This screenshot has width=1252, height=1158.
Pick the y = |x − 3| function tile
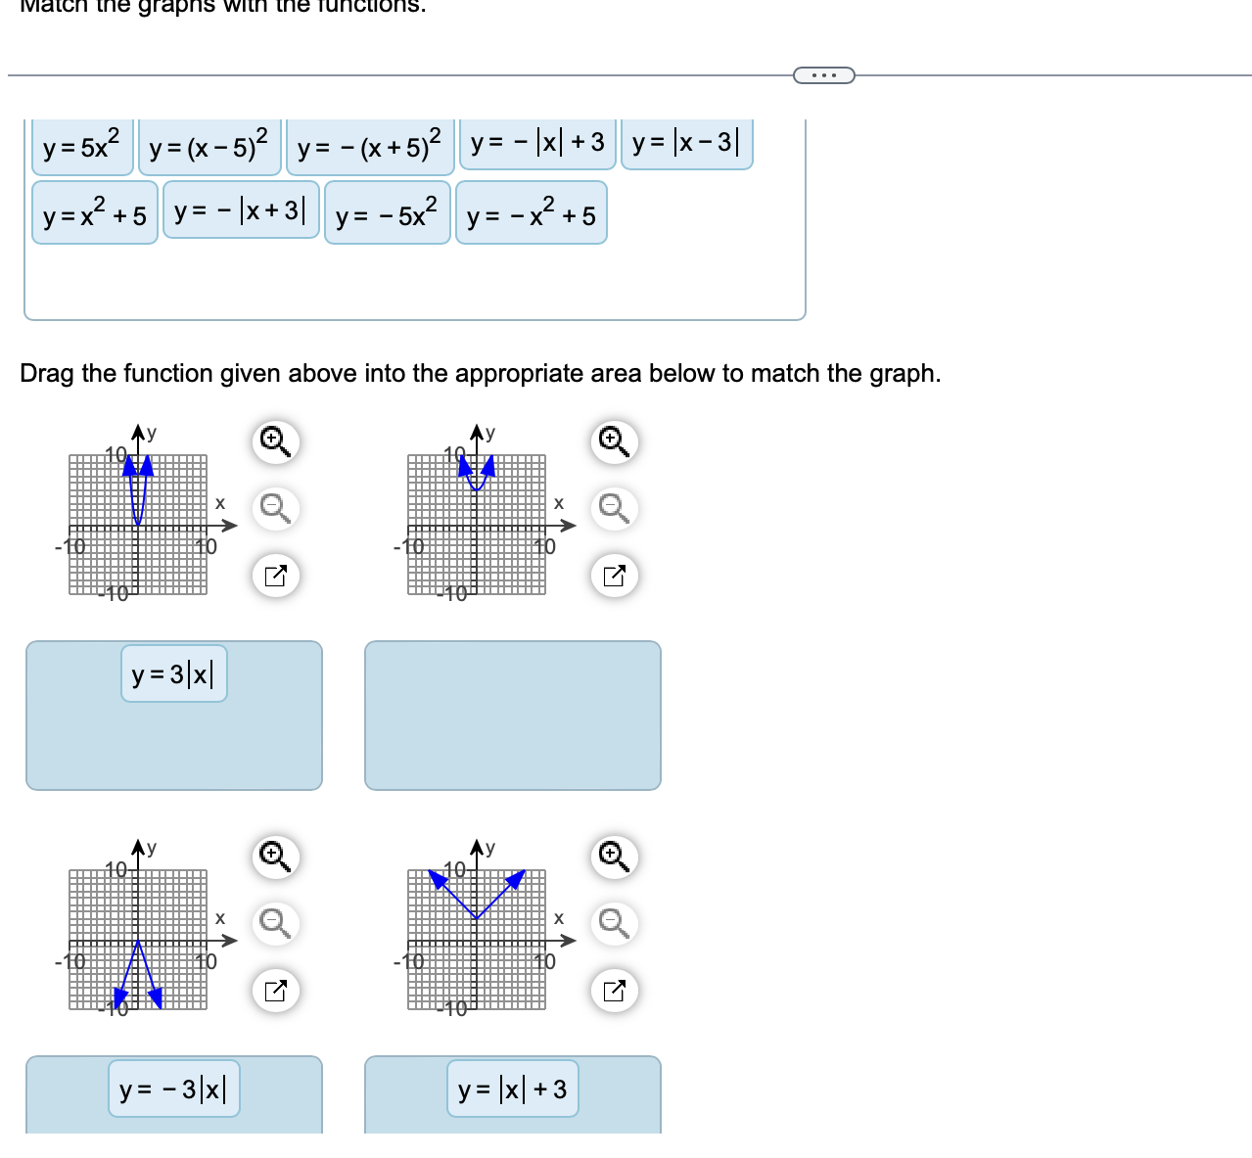[685, 142]
